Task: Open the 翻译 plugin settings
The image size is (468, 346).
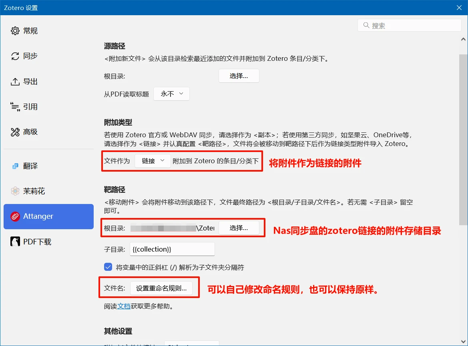Action: 49,166
